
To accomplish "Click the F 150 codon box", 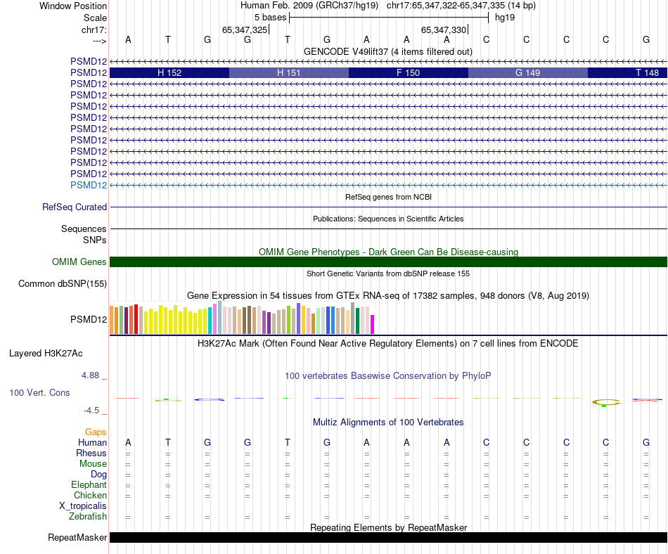I will (x=409, y=73).
